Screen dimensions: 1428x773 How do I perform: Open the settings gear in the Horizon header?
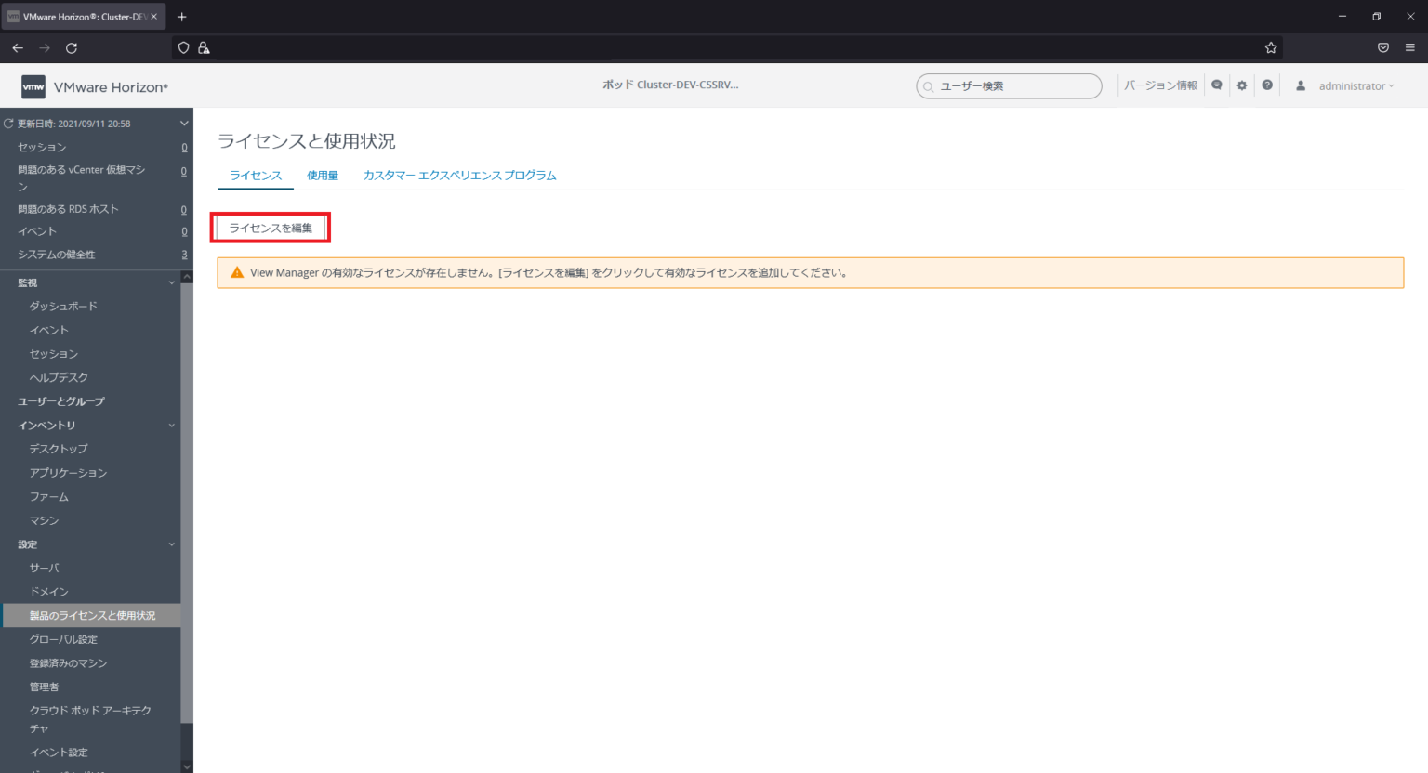(x=1242, y=85)
